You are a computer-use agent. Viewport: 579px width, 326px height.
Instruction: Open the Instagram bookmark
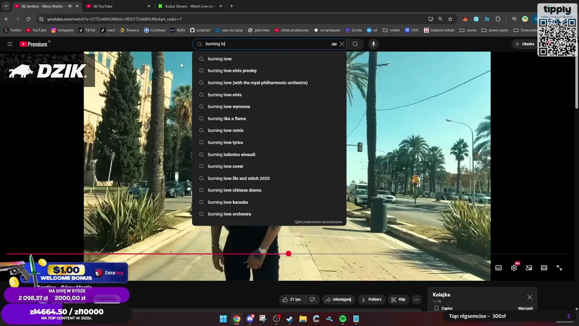pyautogui.click(x=62, y=30)
